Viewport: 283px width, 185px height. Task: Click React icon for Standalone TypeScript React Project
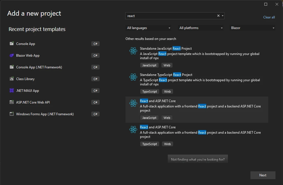point(133,77)
